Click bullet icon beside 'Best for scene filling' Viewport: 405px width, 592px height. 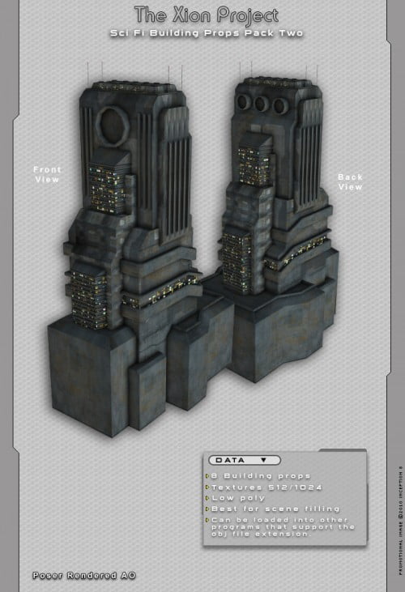(x=207, y=509)
